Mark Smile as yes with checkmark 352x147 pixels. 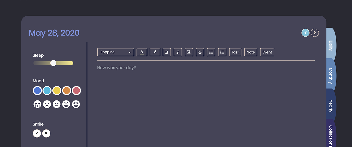[37, 133]
